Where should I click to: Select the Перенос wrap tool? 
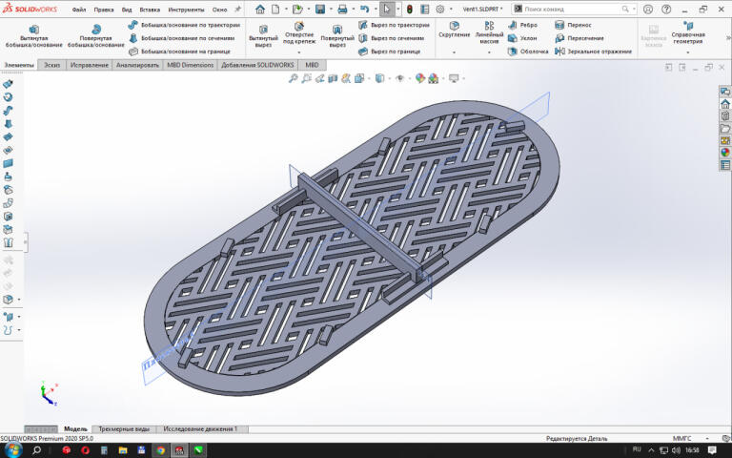point(573,25)
